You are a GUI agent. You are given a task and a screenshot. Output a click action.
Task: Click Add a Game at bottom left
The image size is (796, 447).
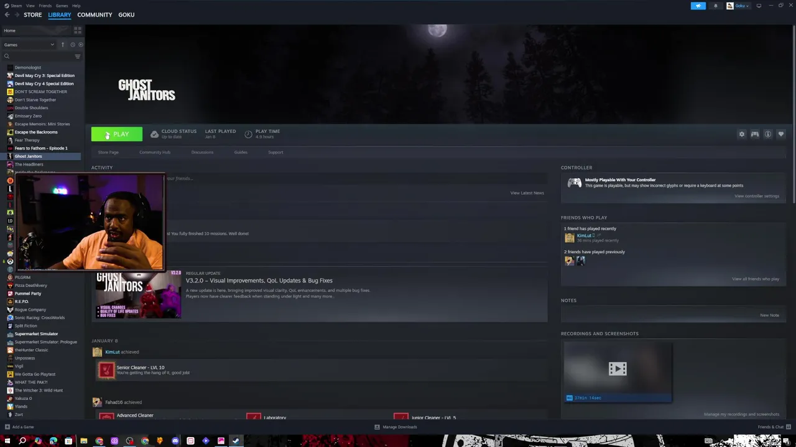(19, 427)
